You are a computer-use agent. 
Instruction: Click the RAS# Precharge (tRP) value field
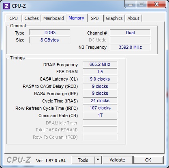coord(100,94)
